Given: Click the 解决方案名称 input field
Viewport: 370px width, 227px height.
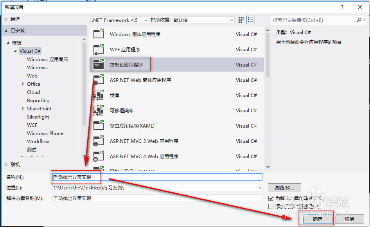Looking at the screenshot, I should pos(157,198).
